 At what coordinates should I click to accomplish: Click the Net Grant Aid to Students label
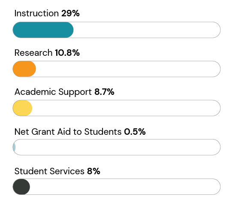tap(68, 131)
